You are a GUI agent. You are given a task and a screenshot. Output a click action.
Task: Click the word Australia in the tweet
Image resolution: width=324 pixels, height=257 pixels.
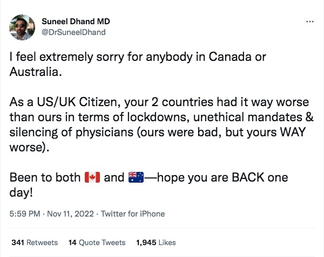pyautogui.click(x=35, y=71)
